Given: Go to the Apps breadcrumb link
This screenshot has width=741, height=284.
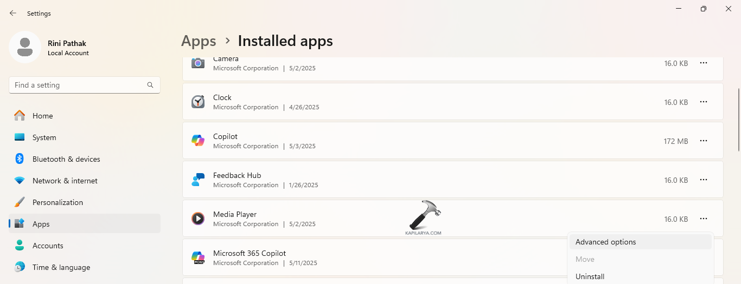Looking at the screenshot, I should (199, 41).
